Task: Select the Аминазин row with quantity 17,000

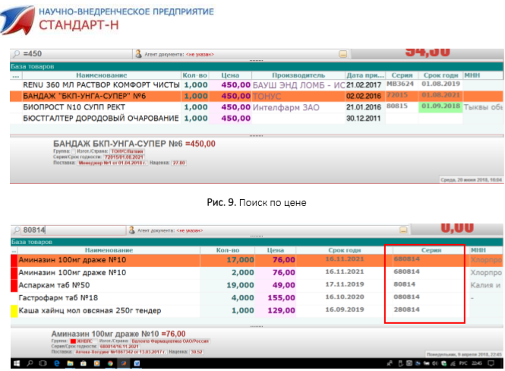Action: (257, 260)
